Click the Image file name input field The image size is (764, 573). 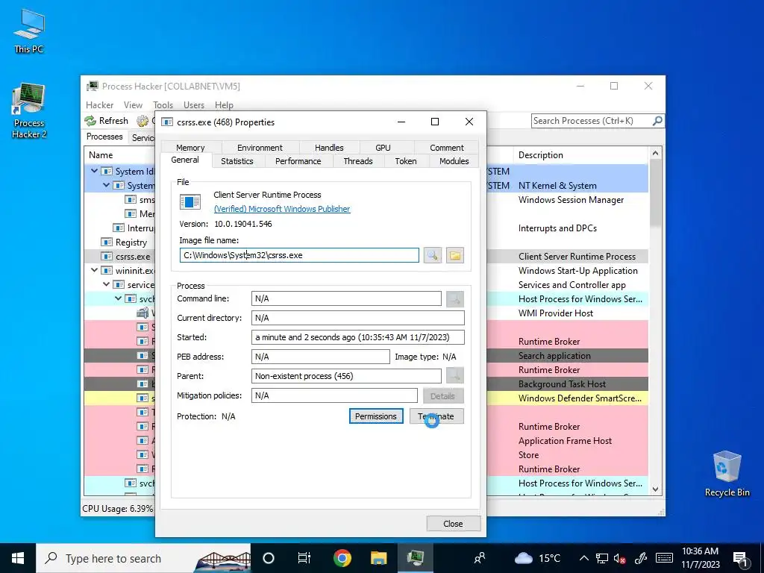tap(299, 255)
